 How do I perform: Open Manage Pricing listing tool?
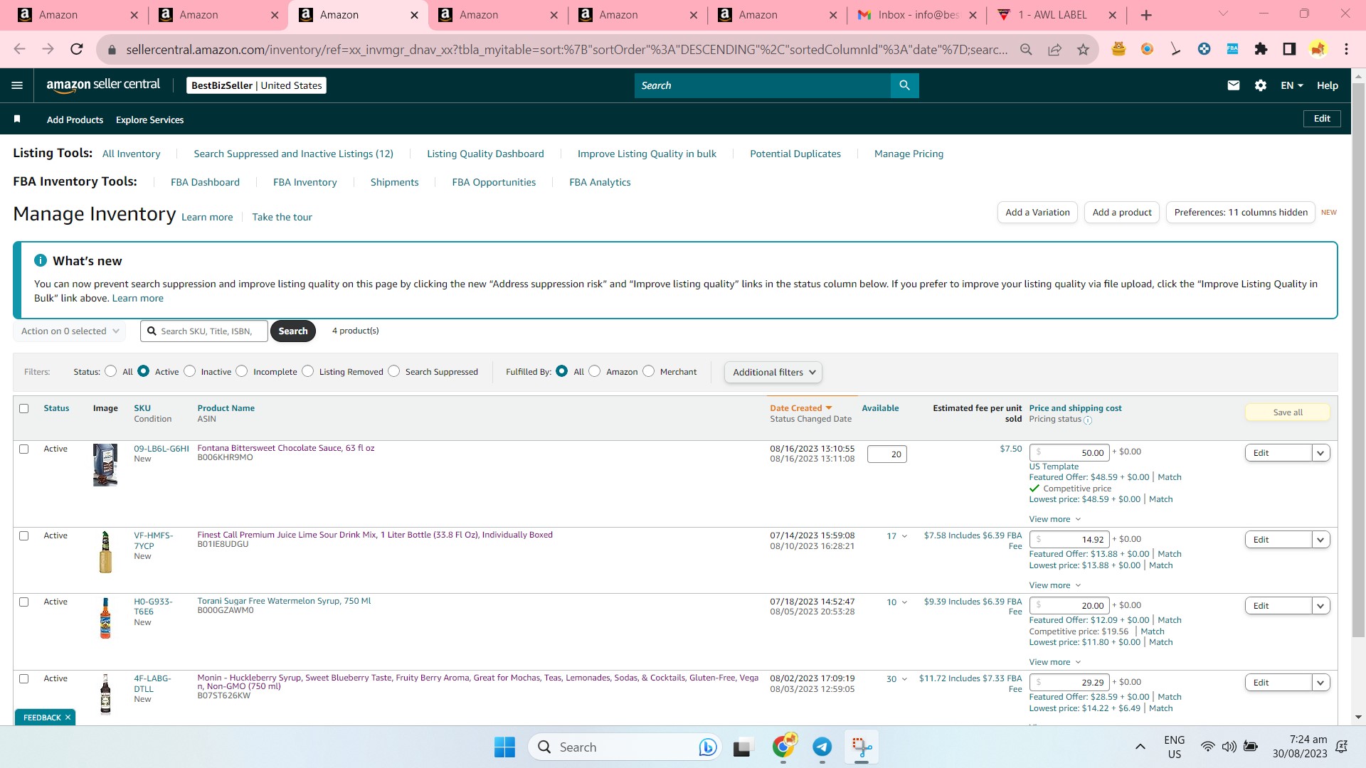coord(909,154)
